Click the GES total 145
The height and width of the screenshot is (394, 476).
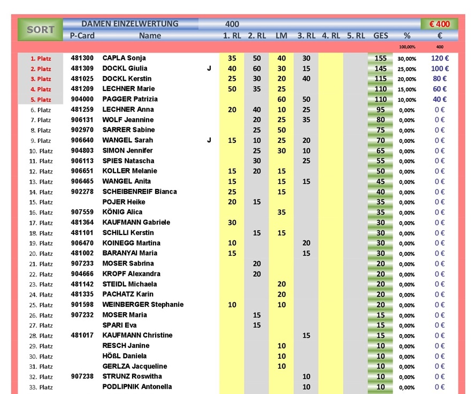pyautogui.click(x=380, y=69)
